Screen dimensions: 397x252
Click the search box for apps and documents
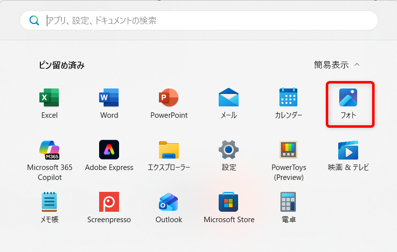(199, 20)
